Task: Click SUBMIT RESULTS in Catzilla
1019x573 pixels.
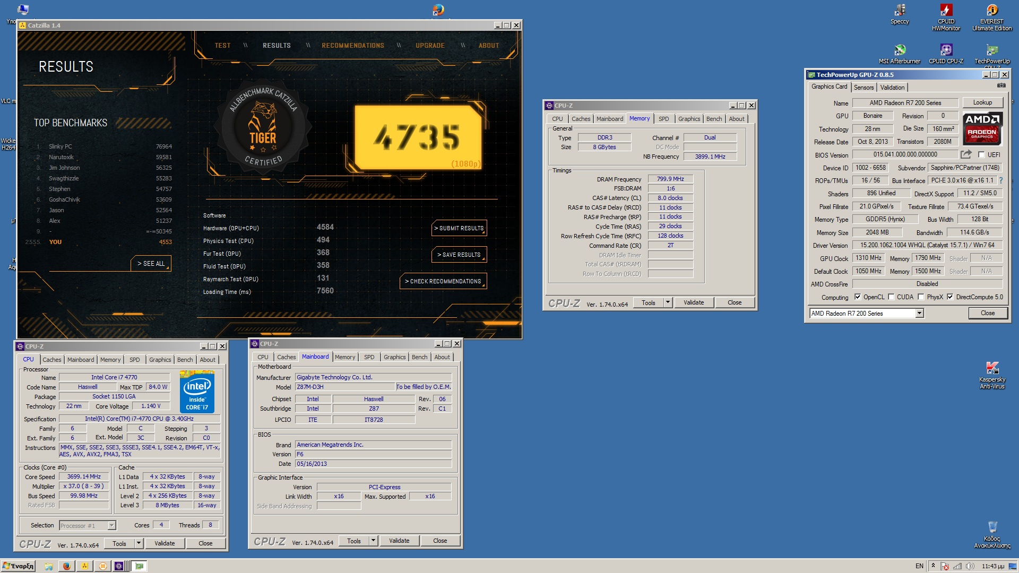Action: pyautogui.click(x=459, y=228)
